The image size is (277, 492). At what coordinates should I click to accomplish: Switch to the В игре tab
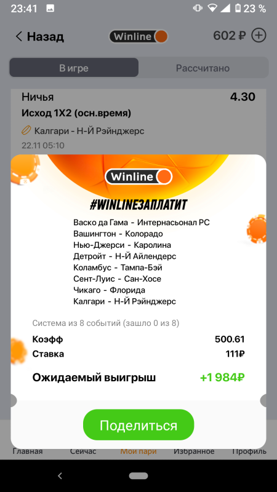click(x=74, y=68)
